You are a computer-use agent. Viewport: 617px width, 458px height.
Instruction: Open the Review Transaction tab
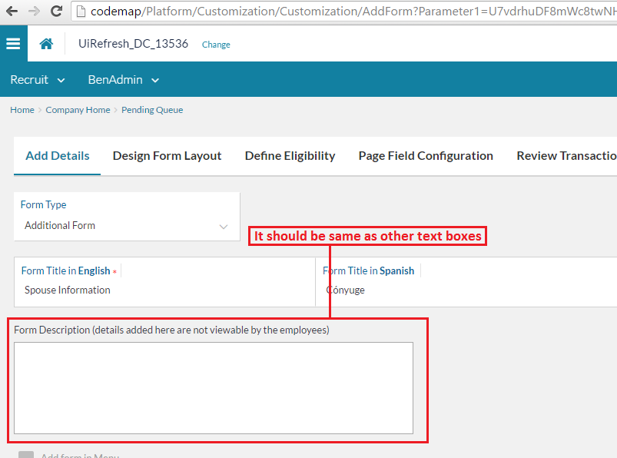point(566,156)
